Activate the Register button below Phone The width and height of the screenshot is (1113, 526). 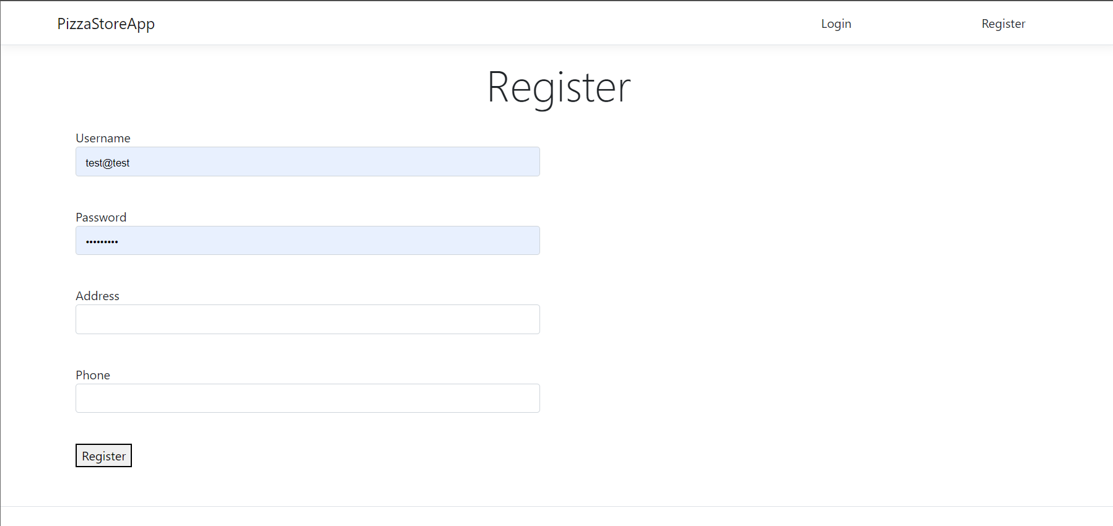[x=103, y=455]
